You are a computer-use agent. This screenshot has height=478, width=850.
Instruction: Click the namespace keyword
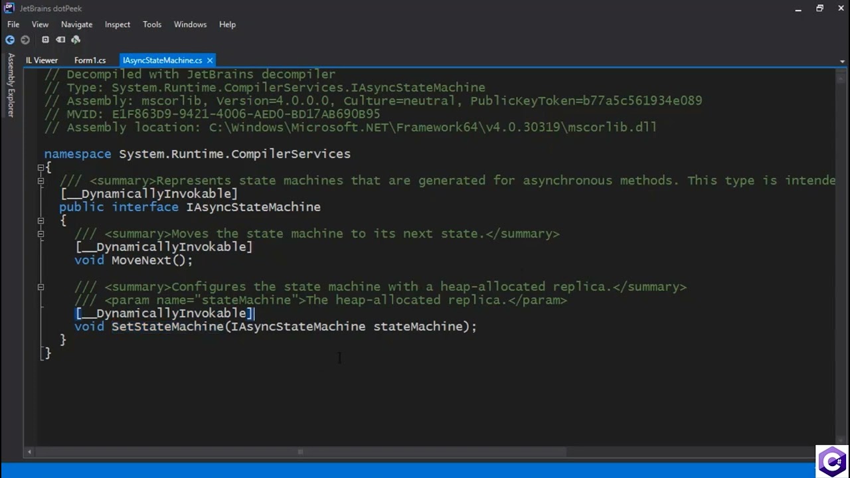tap(78, 154)
